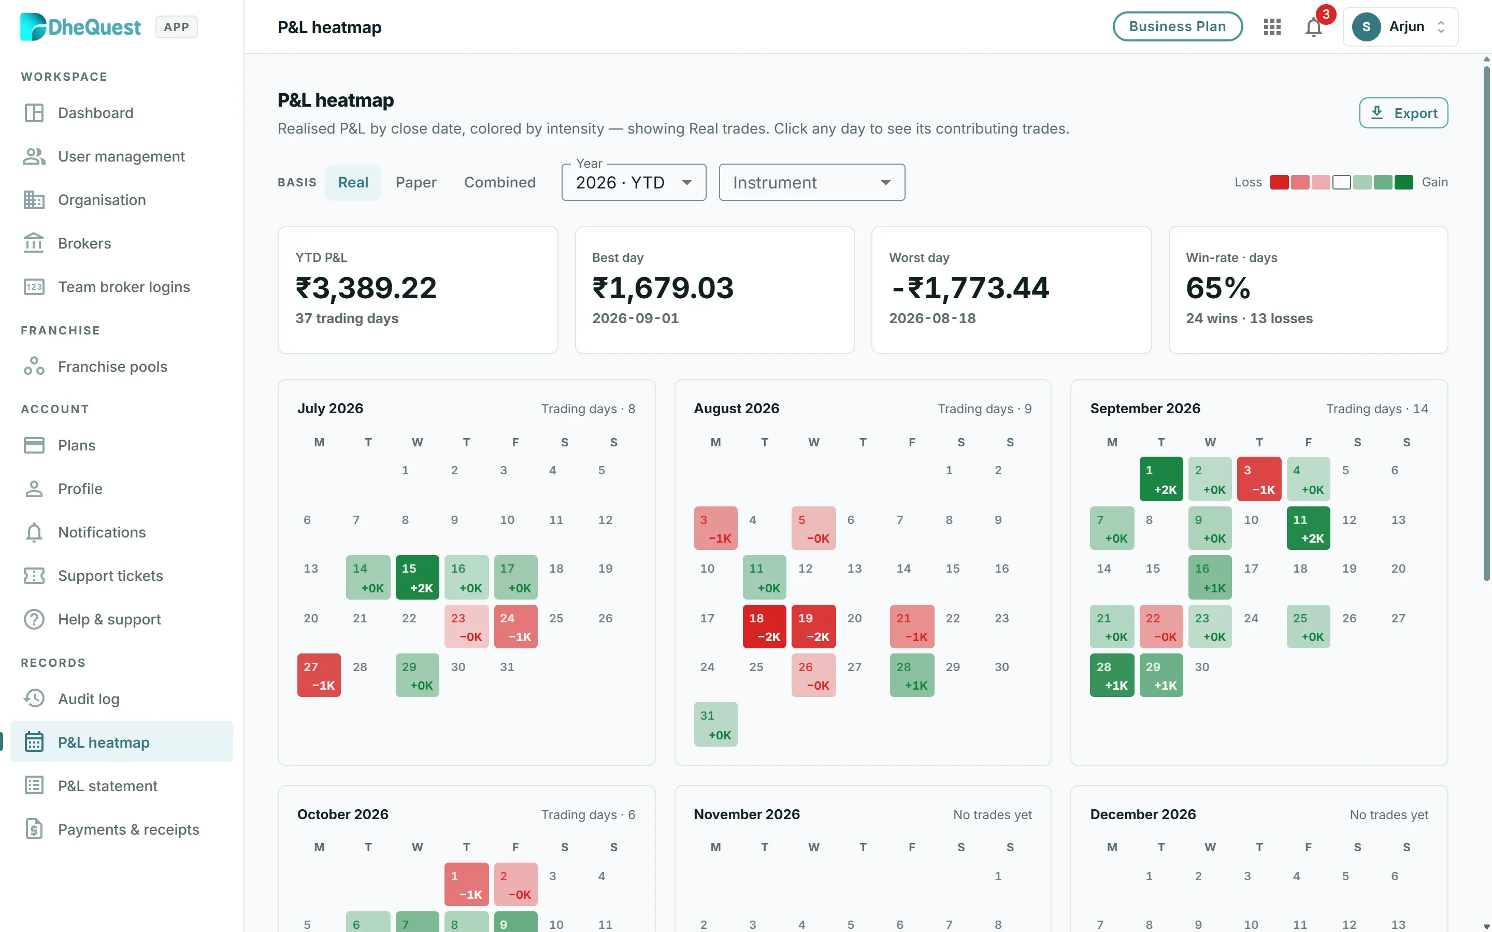
Task: Click the darkest green Gain legend swatch
Action: pyautogui.click(x=1404, y=182)
